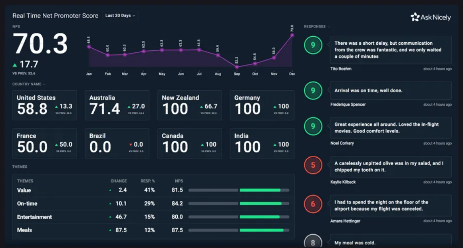Screen dimensions: 463x248
Task: Click Kaylie Kilback's score 5 badge
Action: [x=313, y=165]
